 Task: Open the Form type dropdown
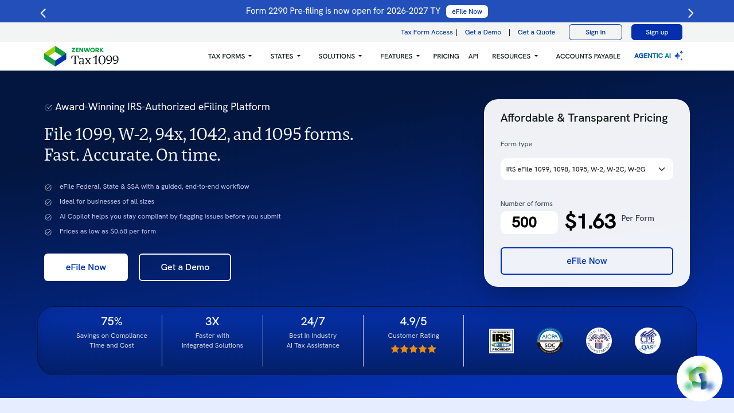[x=587, y=169]
